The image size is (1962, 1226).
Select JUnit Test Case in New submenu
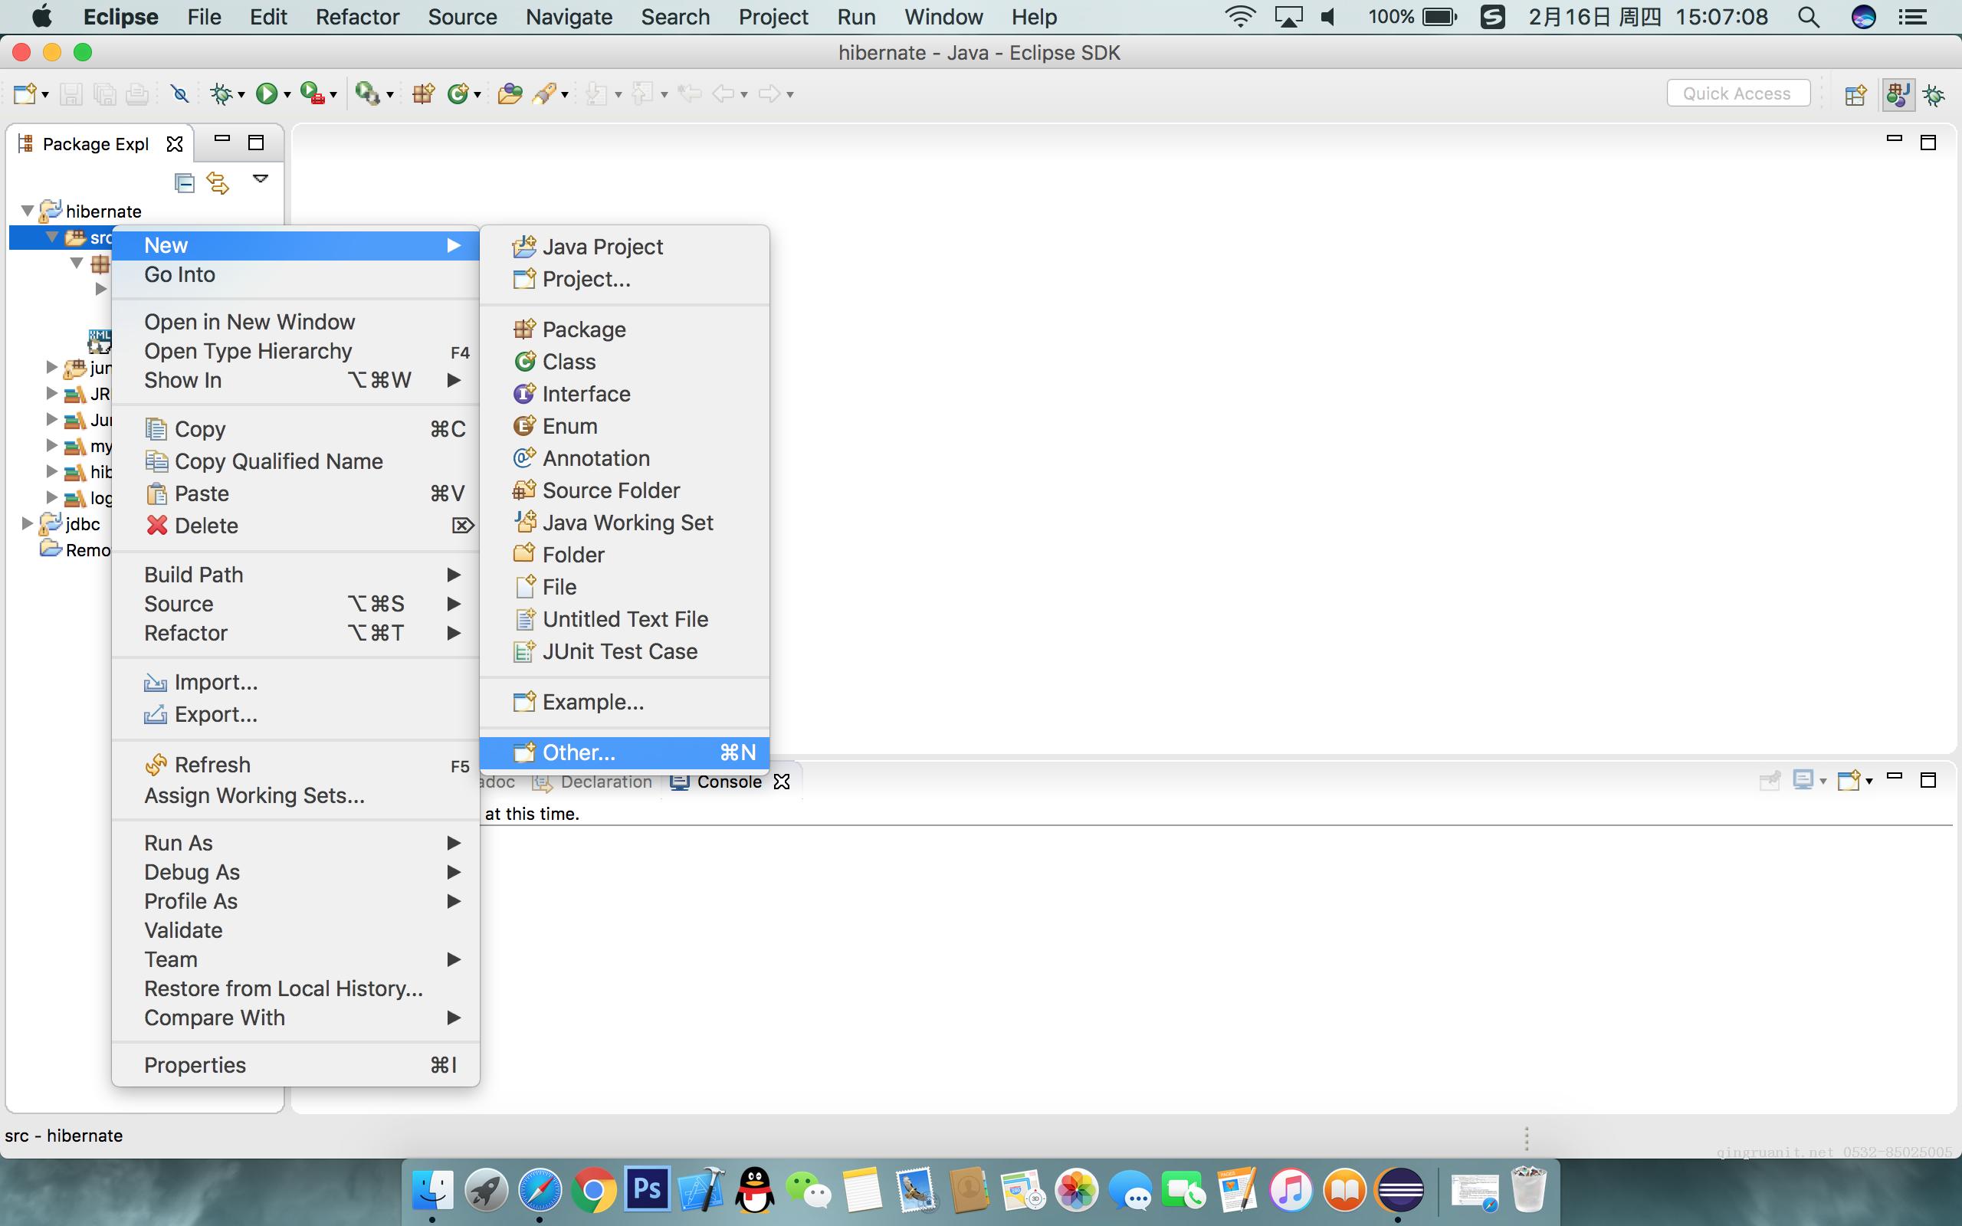(x=625, y=651)
